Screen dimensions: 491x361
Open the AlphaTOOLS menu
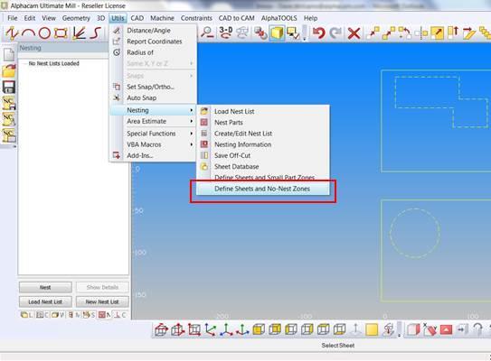(x=279, y=18)
